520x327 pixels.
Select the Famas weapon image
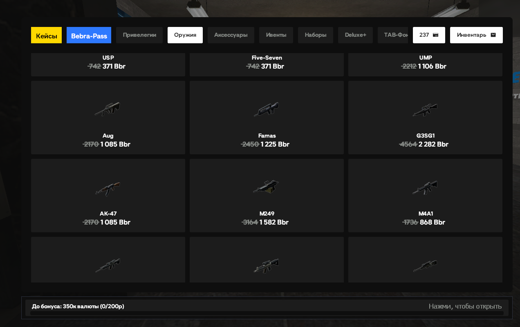[x=266, y=109]
